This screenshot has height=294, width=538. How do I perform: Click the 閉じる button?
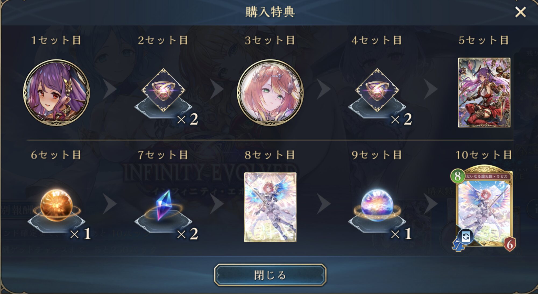[x=270, y=275]
